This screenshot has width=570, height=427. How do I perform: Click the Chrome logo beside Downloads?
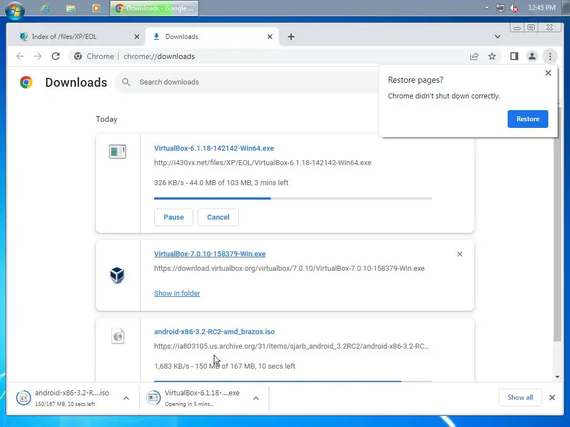click(26, 82)
